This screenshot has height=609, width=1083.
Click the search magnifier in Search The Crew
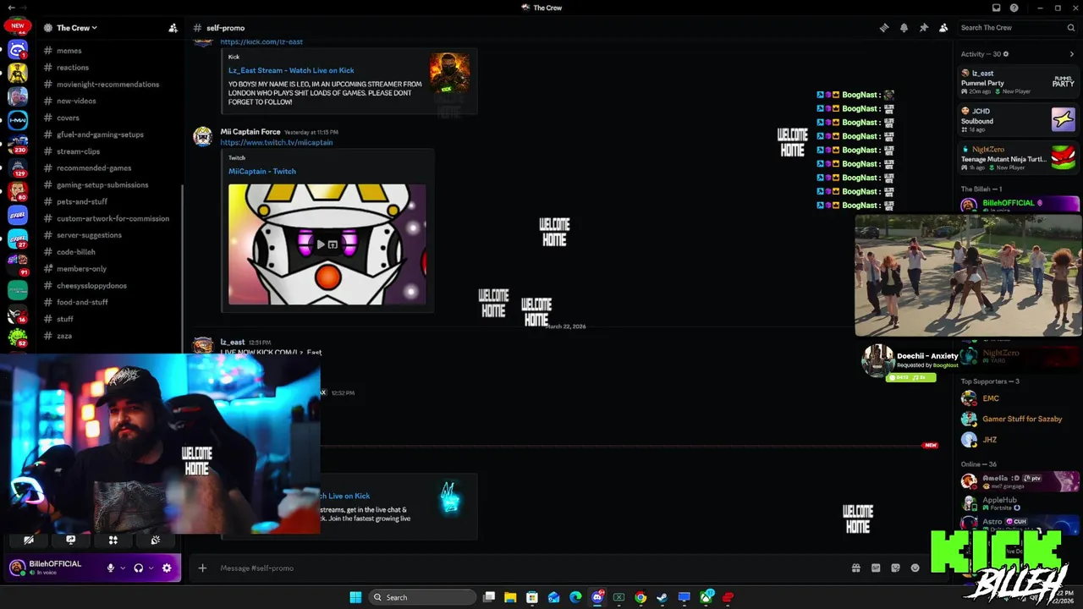pyautogui.click(x=1070, y=28)
